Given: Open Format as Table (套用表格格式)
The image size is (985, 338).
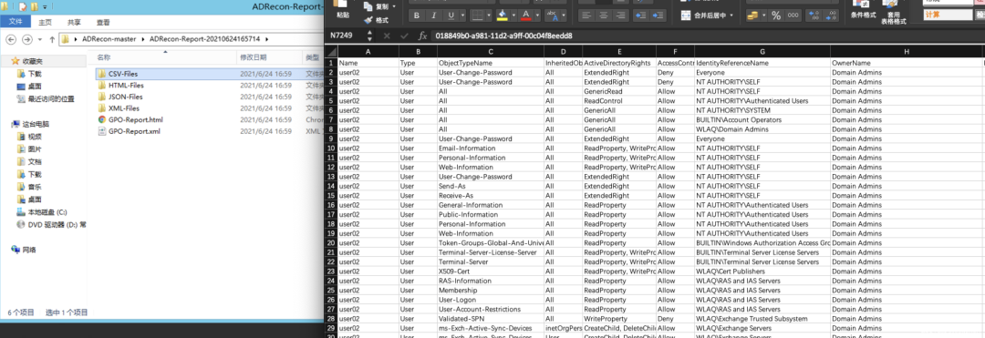Looking at the screenshot, I should tap(893, 13).
